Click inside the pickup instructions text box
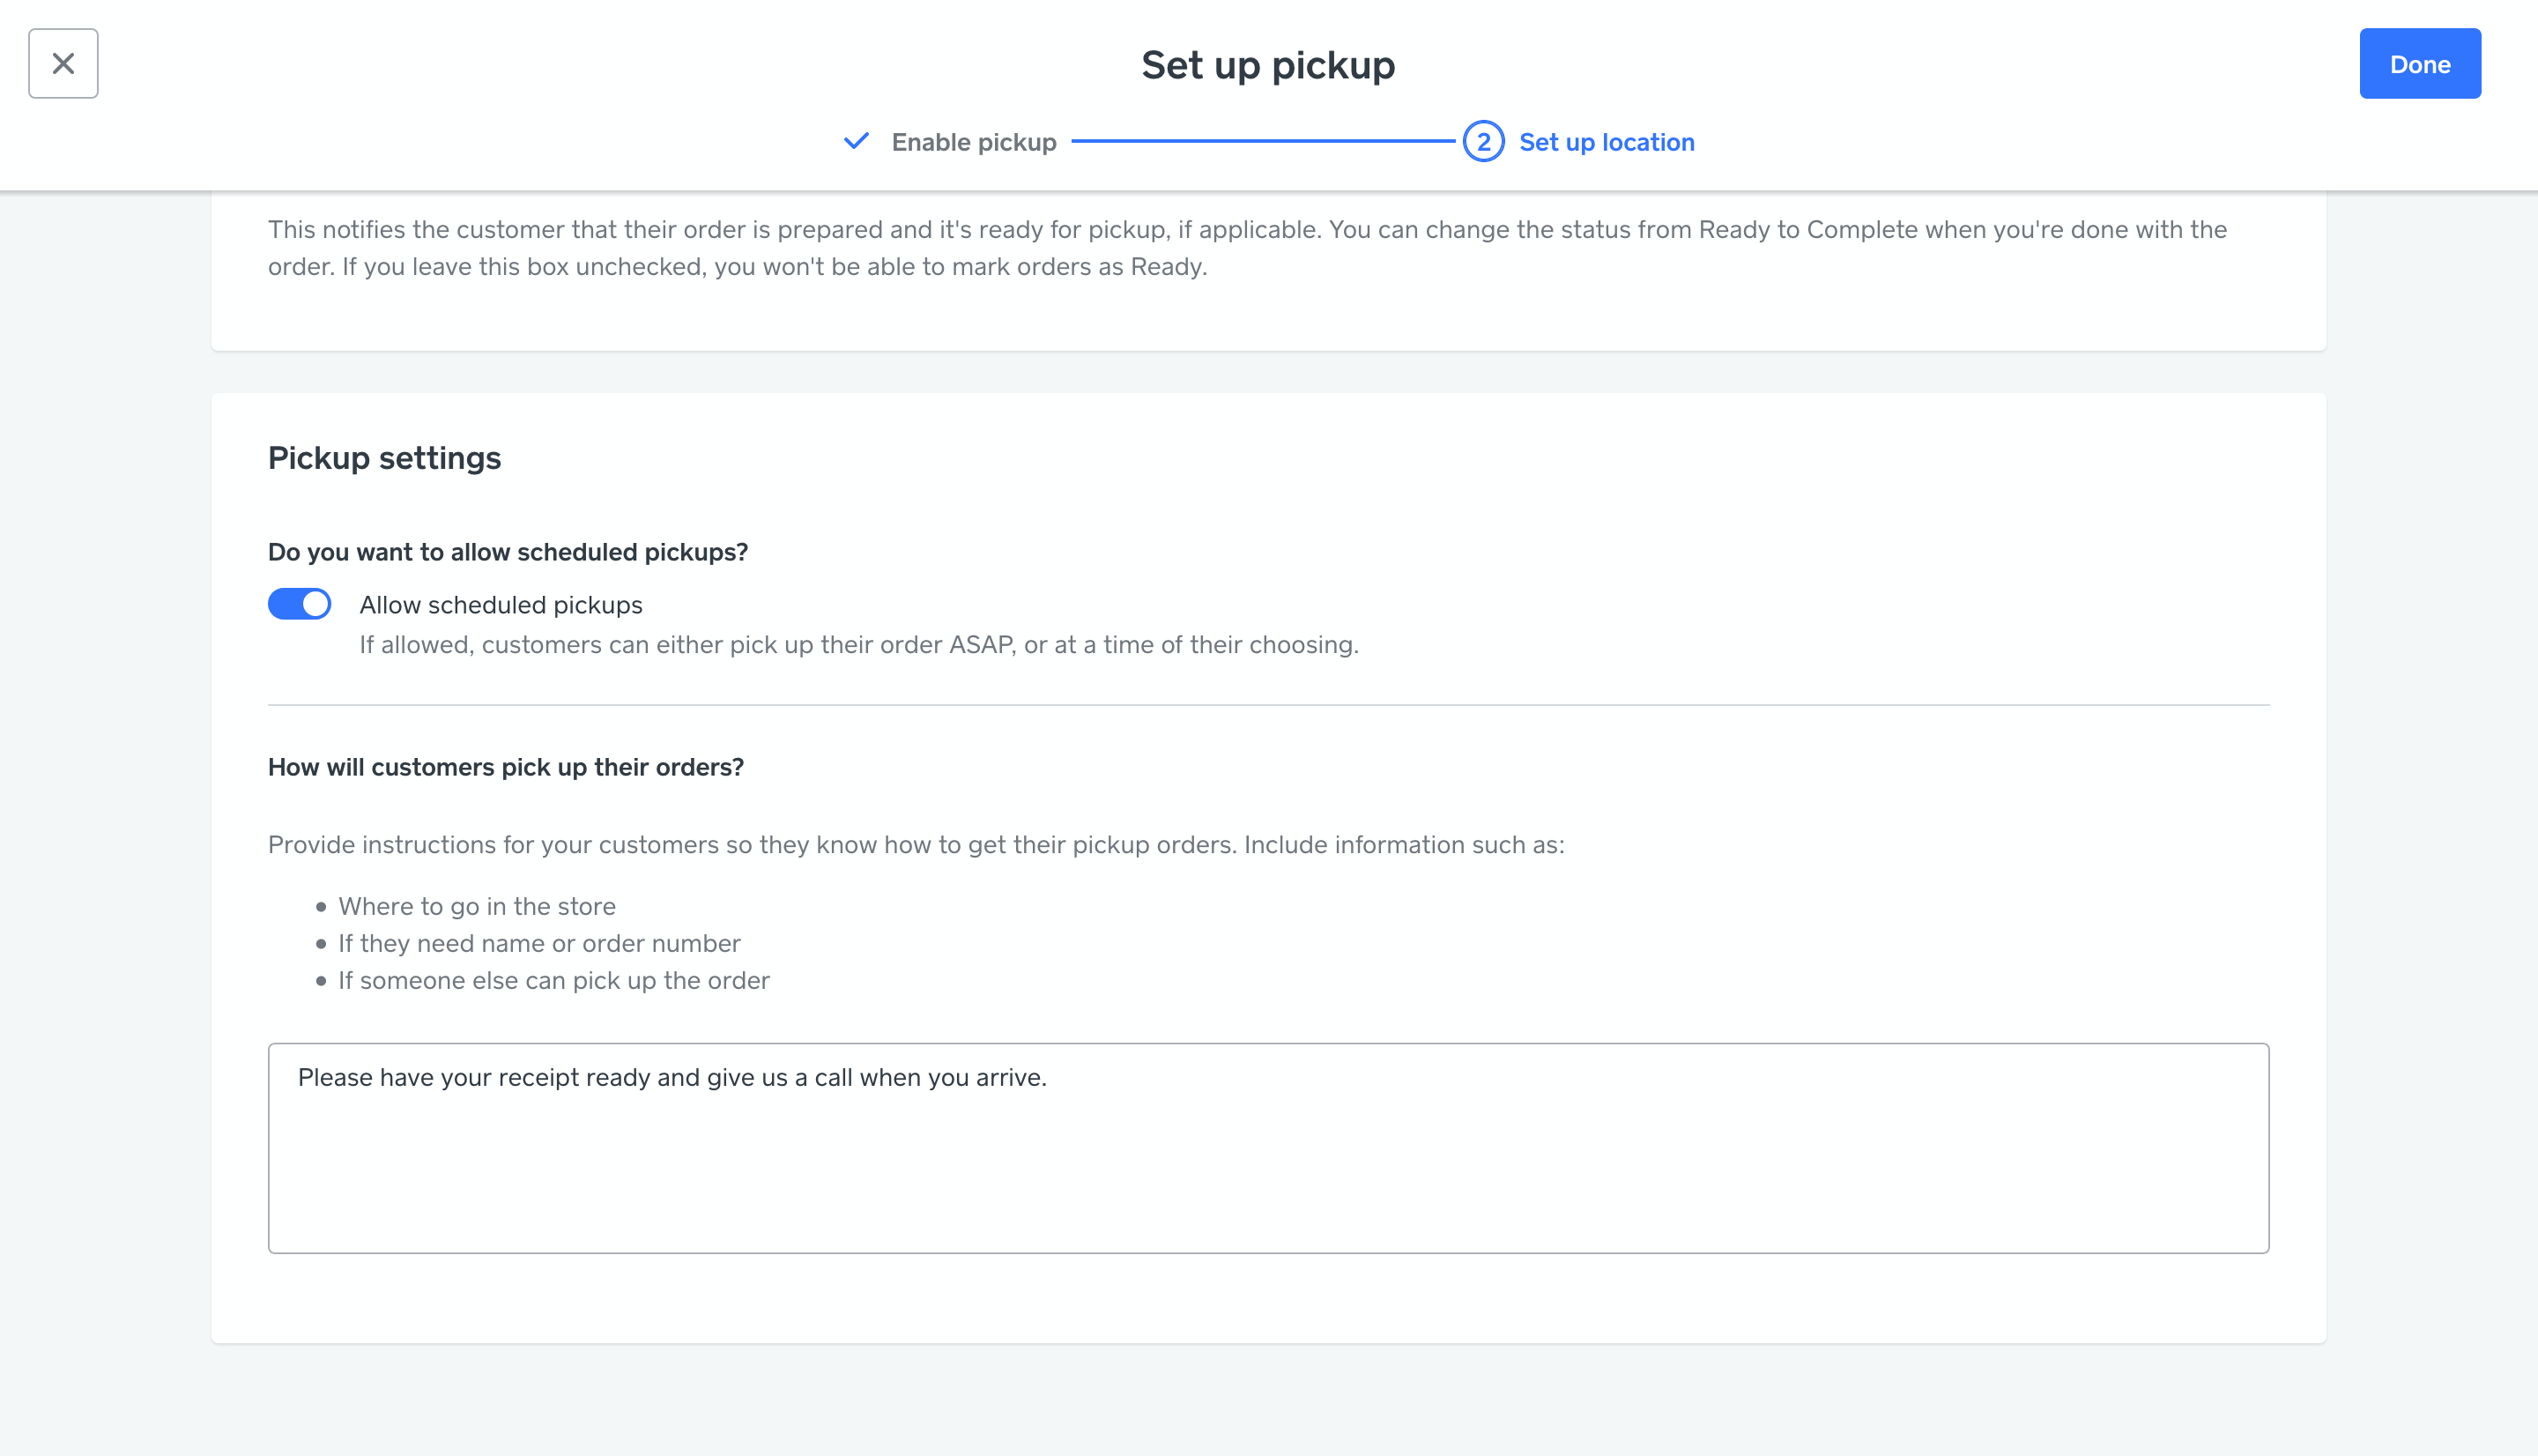The height and width of the screenshot is (1456, 2538). 1267,1170
